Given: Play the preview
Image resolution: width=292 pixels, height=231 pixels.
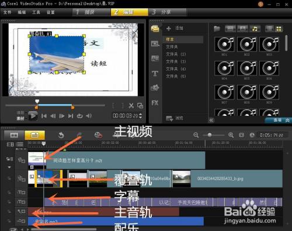Looking at the screenshot, I should [x=33, y=116].
